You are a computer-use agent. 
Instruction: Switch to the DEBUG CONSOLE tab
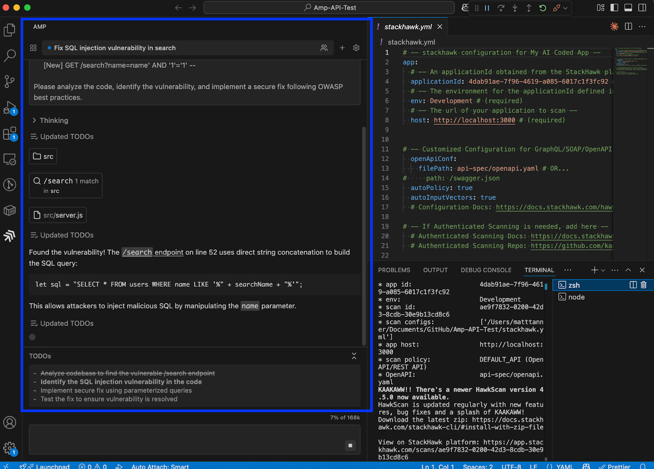(x=486, y=270)
